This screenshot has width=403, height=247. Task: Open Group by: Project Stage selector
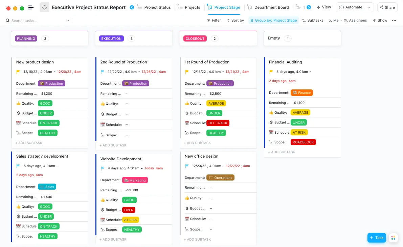273,21
